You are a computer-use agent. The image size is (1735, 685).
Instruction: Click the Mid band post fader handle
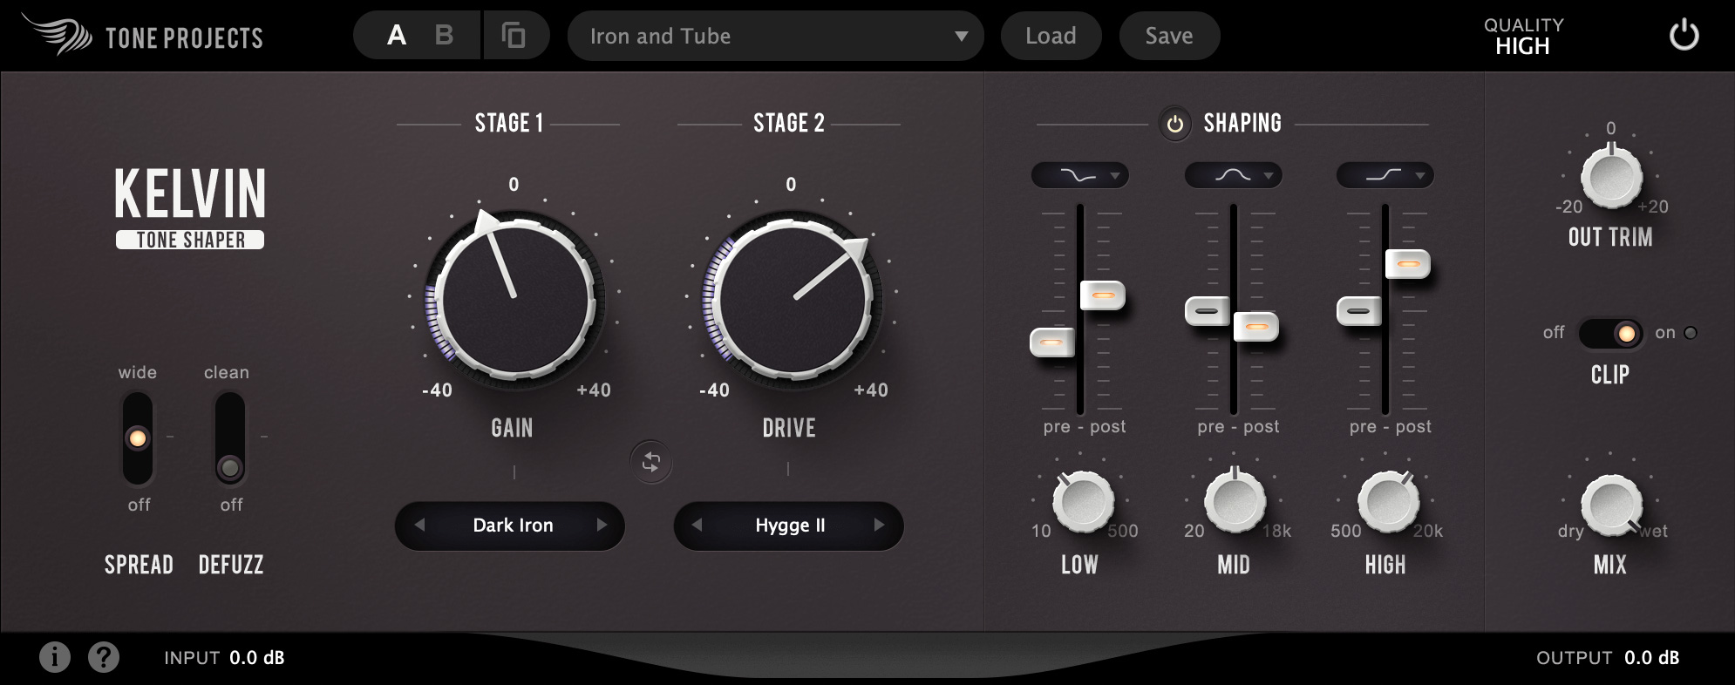1256,326
